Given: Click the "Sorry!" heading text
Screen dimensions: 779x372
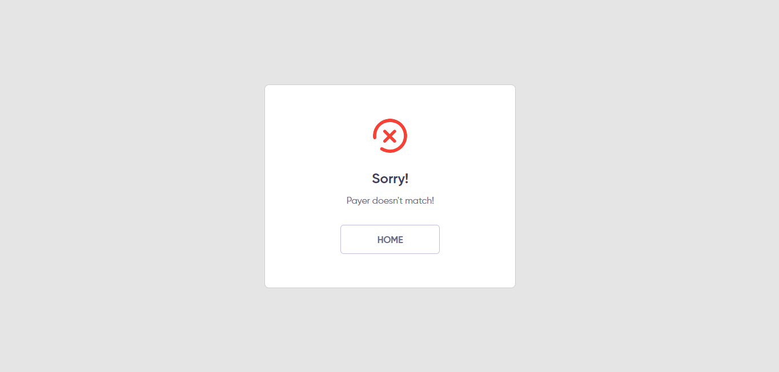Looking at the screenshot, I should pos(390,179).
